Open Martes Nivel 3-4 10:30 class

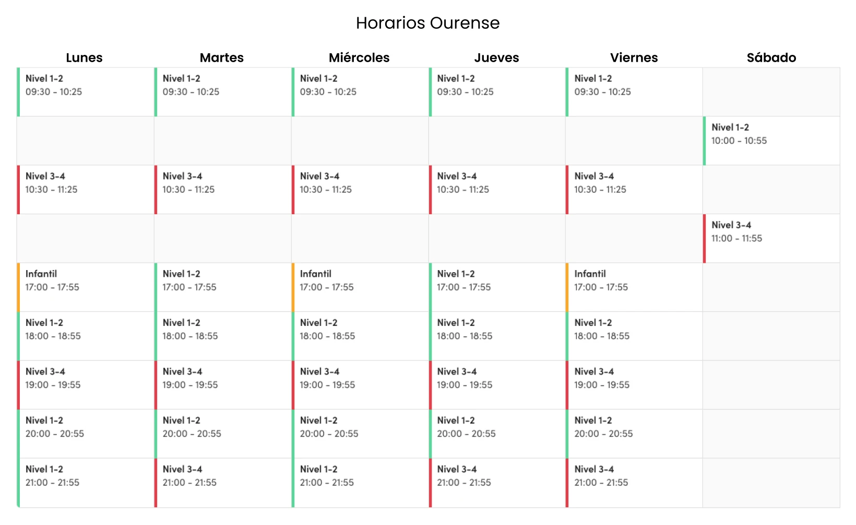222,189
